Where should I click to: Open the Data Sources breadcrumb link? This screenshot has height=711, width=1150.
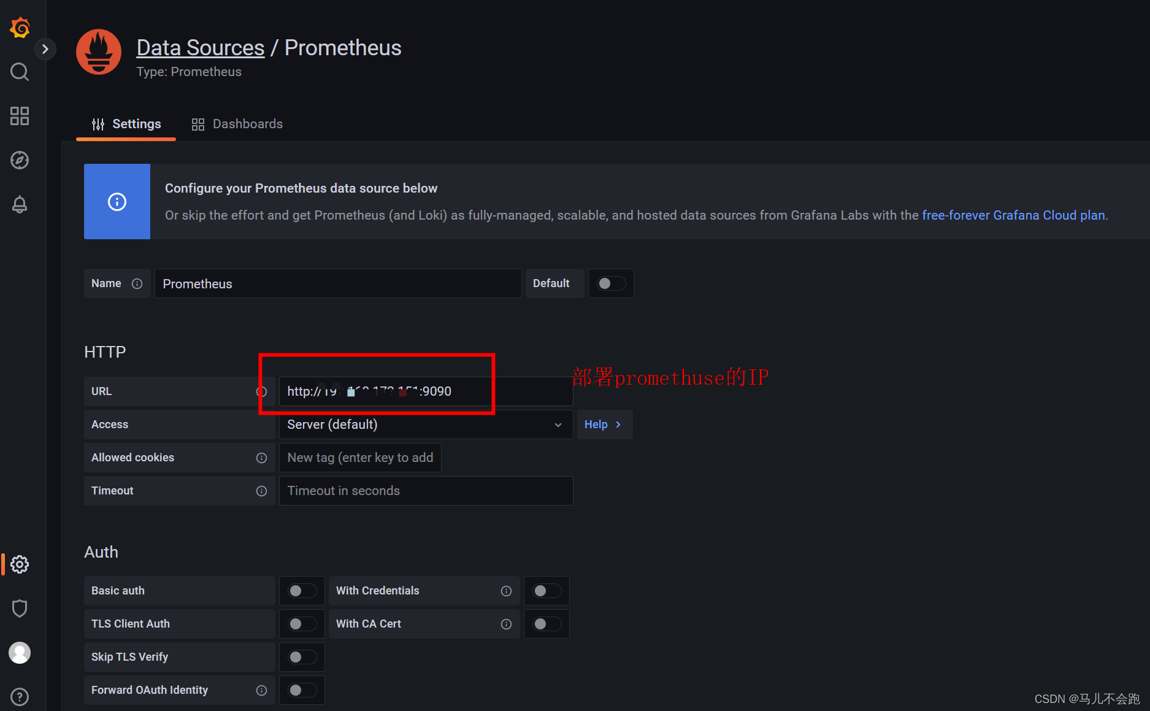coord(201,47)
